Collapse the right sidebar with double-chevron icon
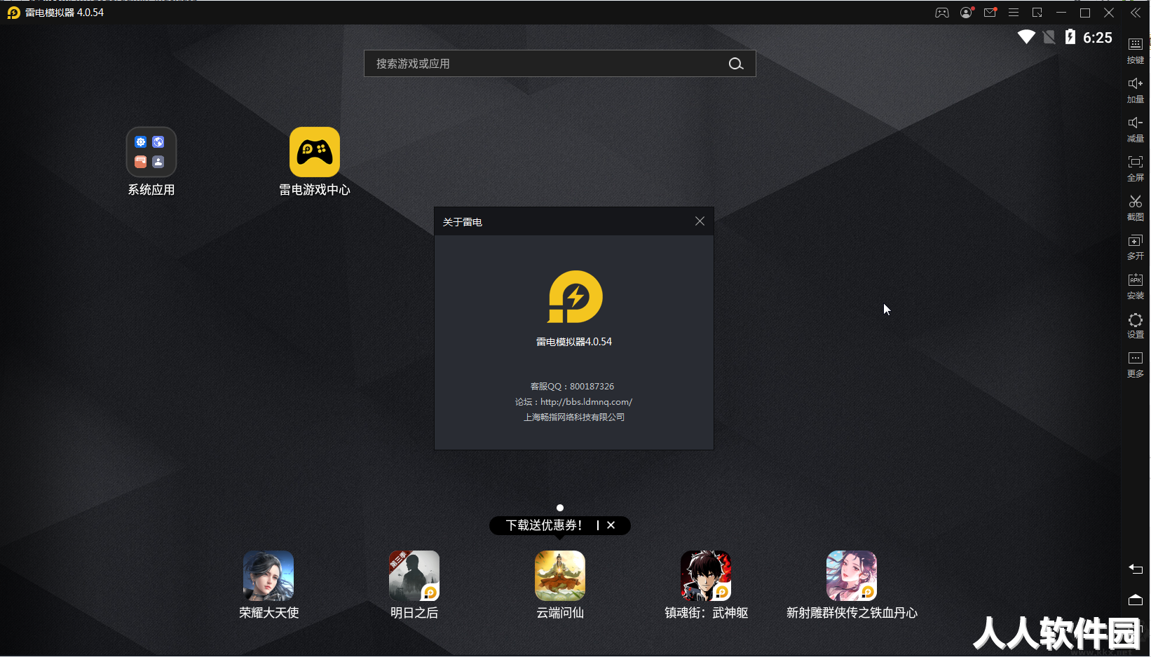 coord(1135,13)
